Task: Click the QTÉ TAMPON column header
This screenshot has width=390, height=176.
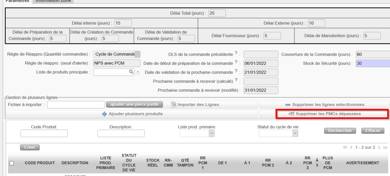Action: coord(185,163)
